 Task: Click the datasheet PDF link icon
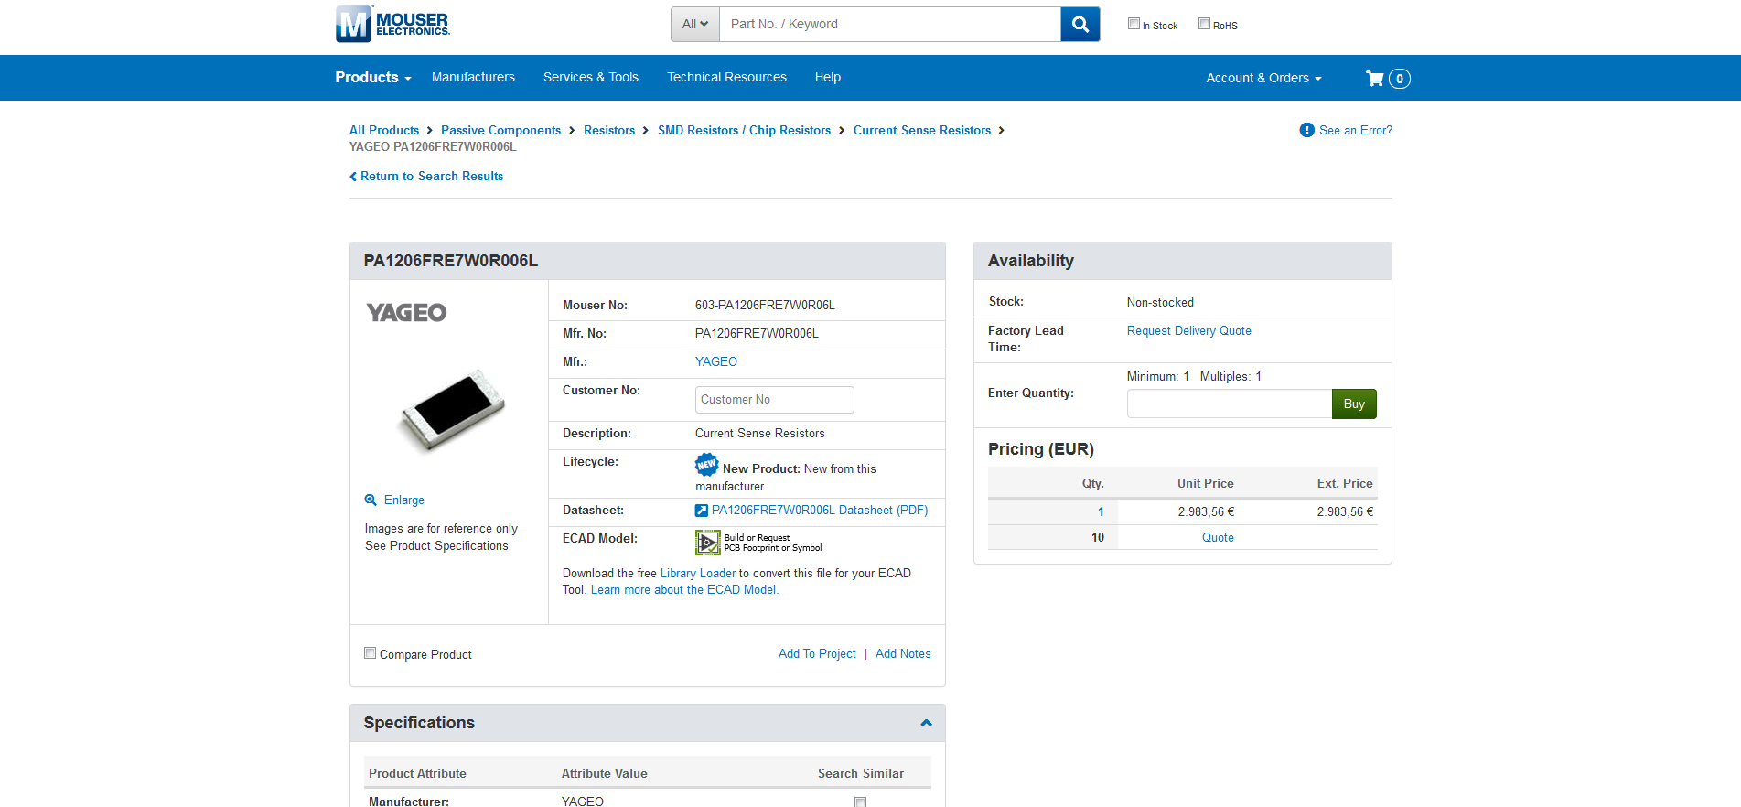702,511
